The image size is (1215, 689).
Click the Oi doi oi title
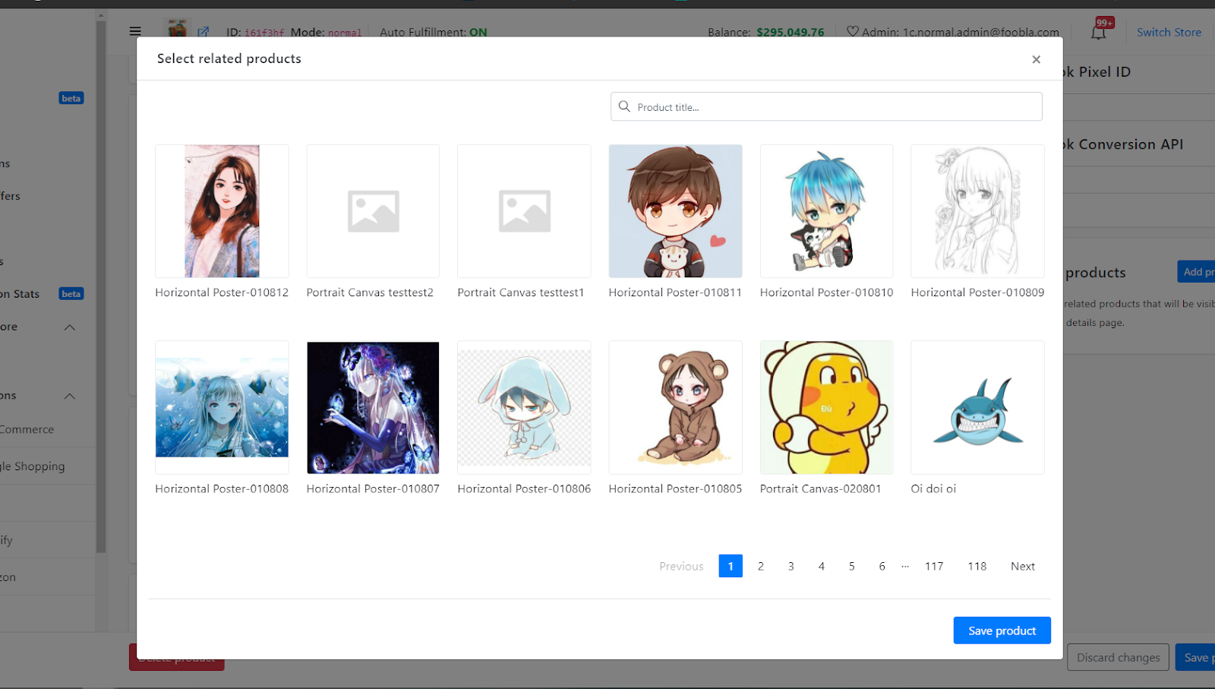[x=933, y=489]
